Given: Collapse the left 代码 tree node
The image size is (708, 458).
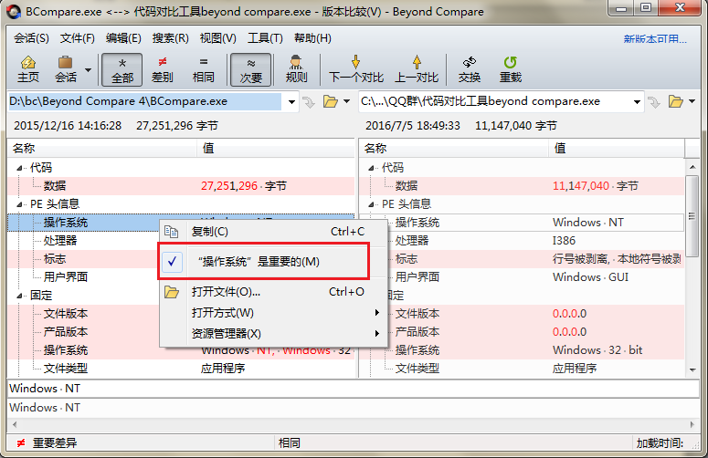Looking at the screenshot, I should 20,168.
